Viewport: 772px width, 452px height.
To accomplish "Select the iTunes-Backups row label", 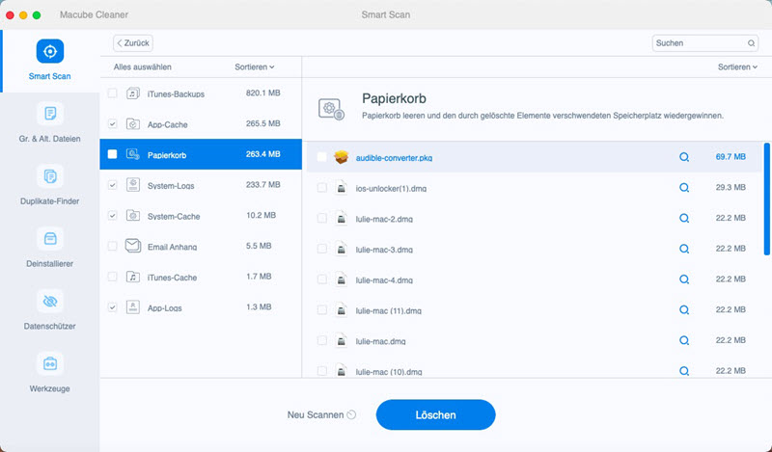I will pos(176,93).
